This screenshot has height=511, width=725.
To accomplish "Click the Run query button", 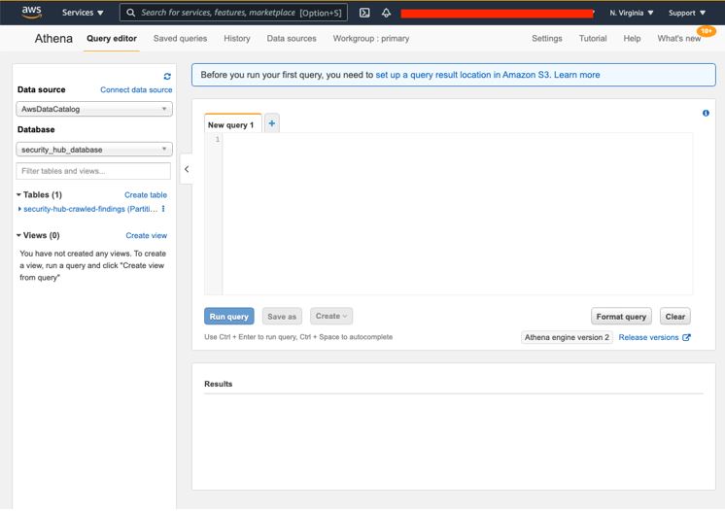I will [x=229, y=317].
